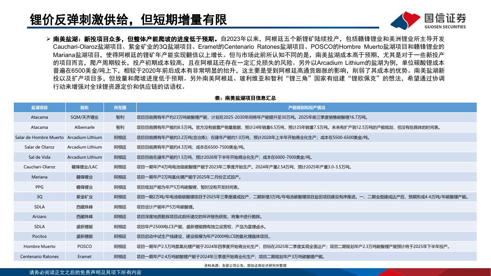Viewport: 491px width, 276px height.
Task: Click the 赣锋锂业 cell in the PPG row
Action: pos(85,187)
